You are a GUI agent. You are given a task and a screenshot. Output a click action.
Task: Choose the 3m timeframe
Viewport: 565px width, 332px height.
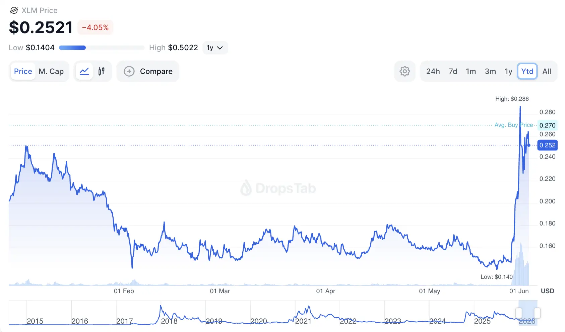490,71
